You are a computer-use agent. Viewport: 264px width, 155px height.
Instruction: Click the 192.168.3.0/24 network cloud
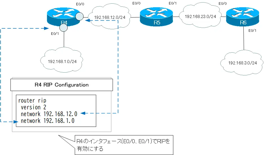click(x=242, y=63)
